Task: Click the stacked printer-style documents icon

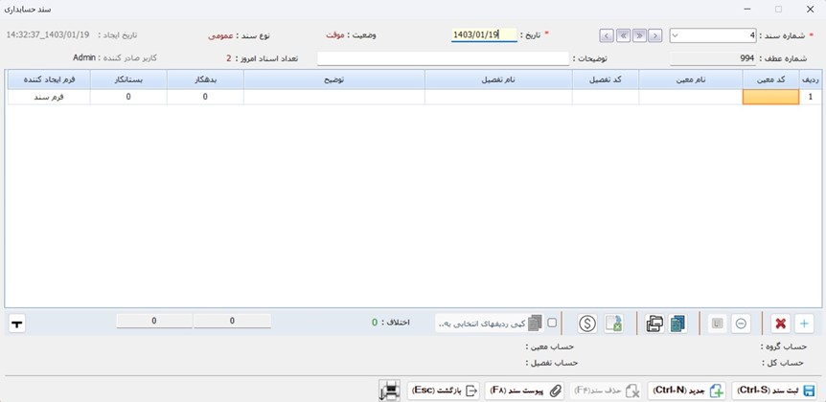Action: click(654, 324)
